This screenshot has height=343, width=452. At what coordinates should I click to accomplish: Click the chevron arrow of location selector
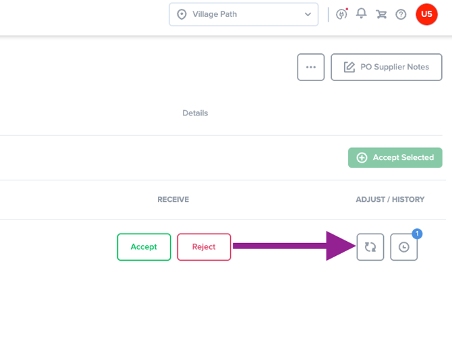click(x=308, y=14)
